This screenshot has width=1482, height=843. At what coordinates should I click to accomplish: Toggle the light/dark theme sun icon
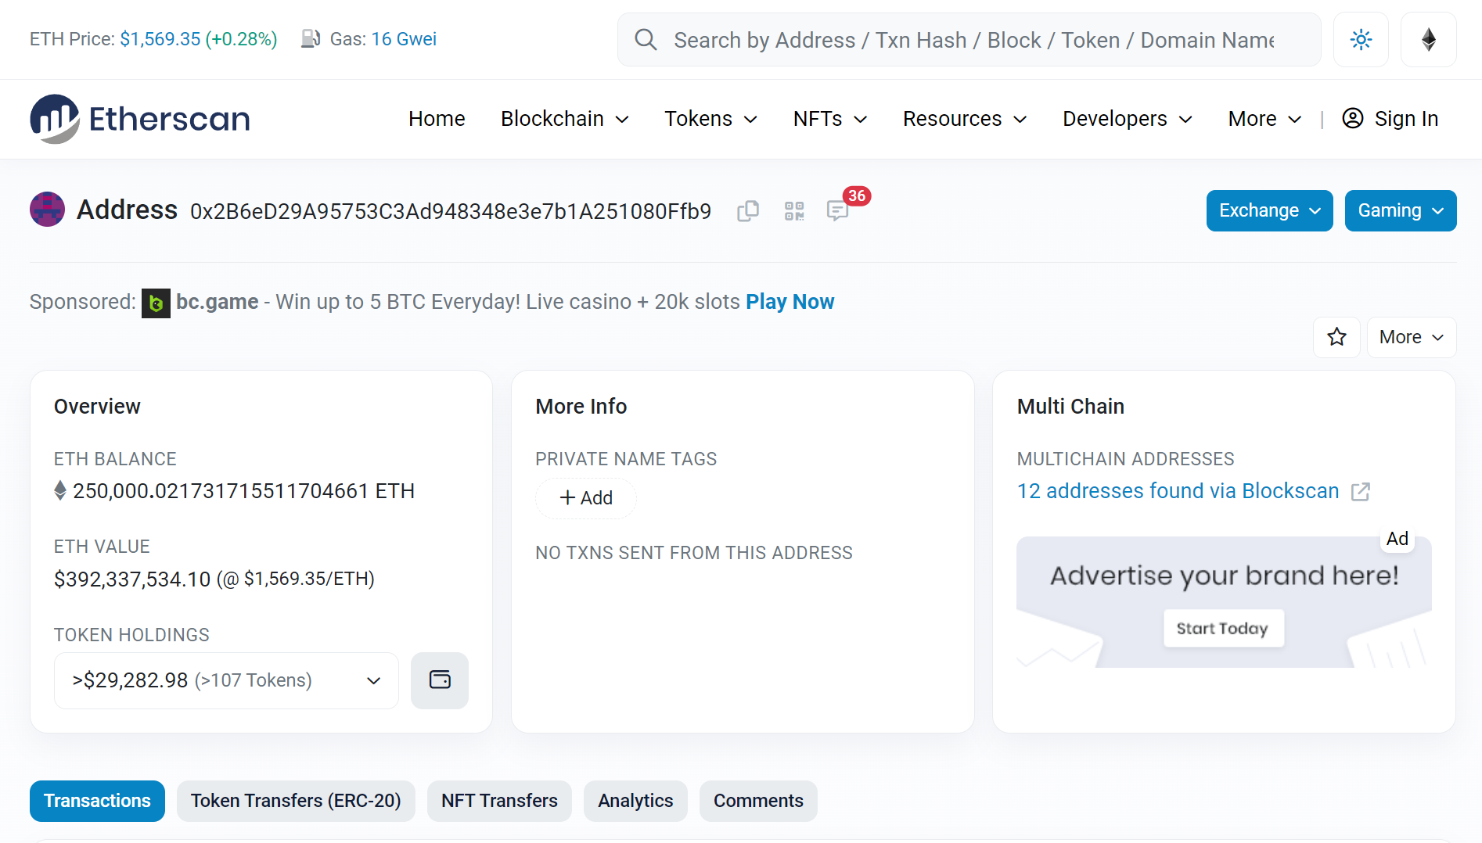tap(1361, 40)
